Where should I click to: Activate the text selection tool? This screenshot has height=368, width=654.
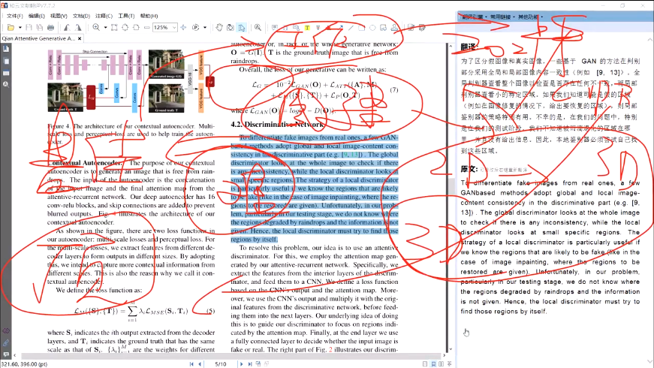tap(242, 28)
